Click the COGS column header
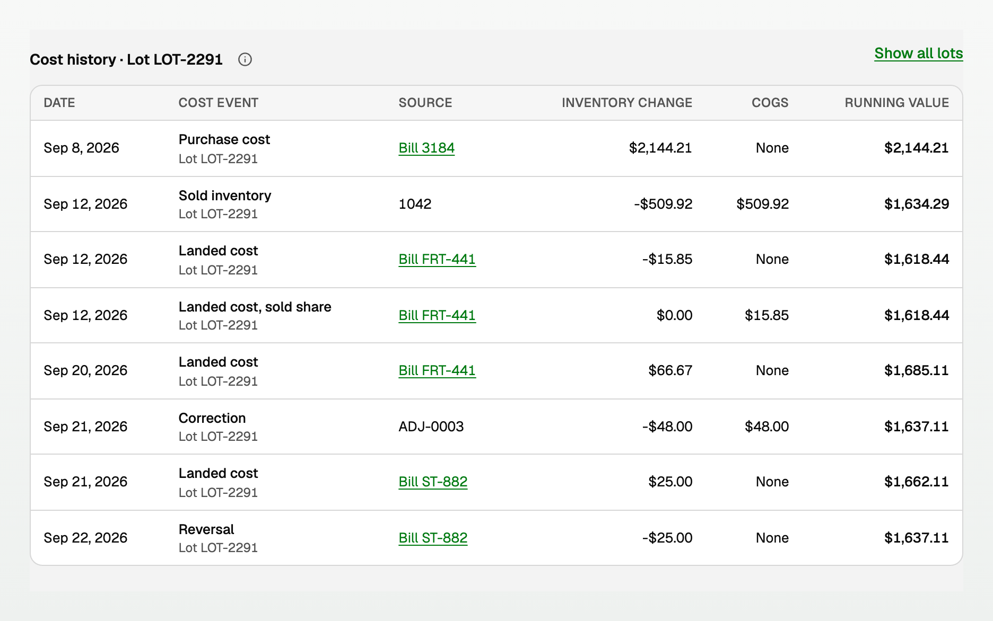Viewport: 993px width, 621px height. pyautogui.click(x=770, y=103)
